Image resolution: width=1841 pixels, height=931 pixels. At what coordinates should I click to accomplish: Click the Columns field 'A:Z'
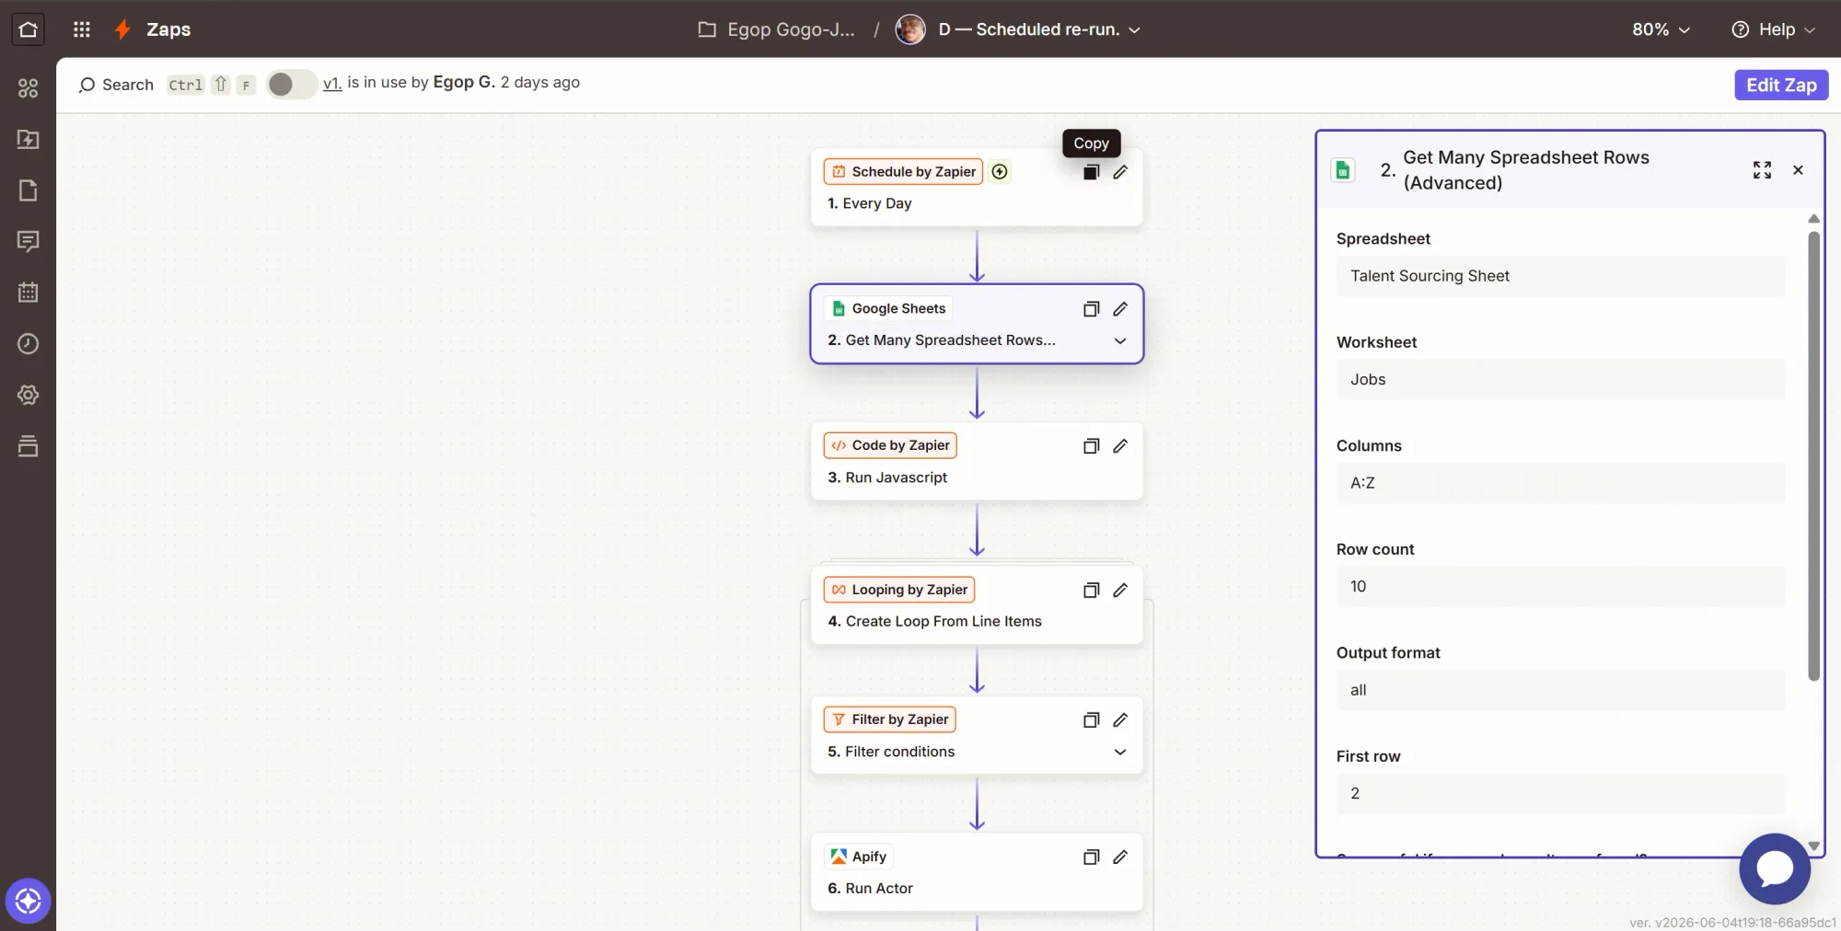[x=1560, y=483]
